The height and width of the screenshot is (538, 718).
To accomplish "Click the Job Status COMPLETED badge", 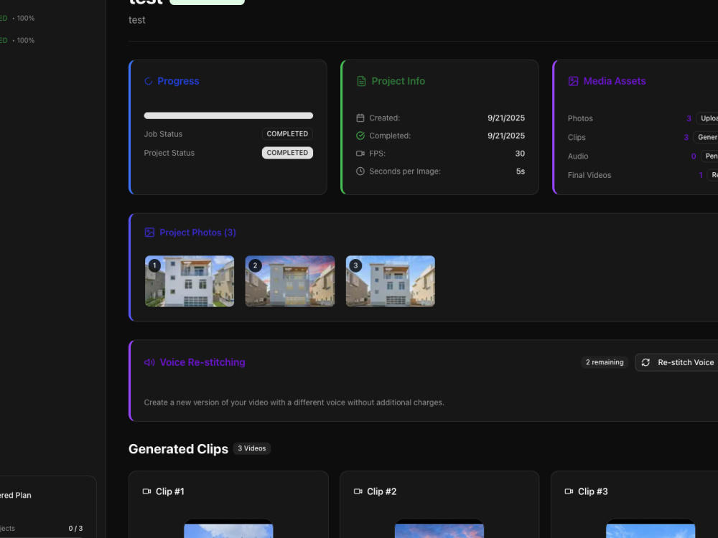I will tap(288, 134).
